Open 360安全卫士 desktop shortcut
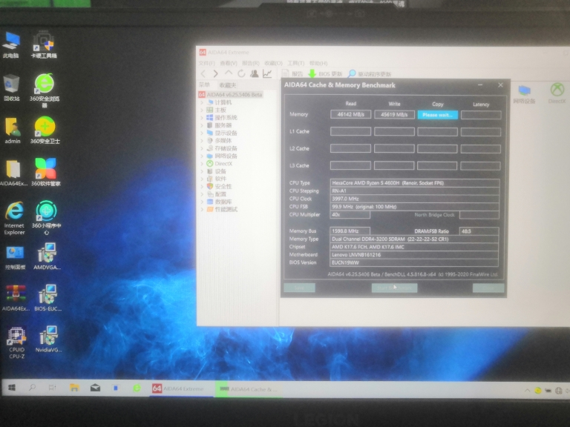570x427 pixels. (x=45, y=129)
